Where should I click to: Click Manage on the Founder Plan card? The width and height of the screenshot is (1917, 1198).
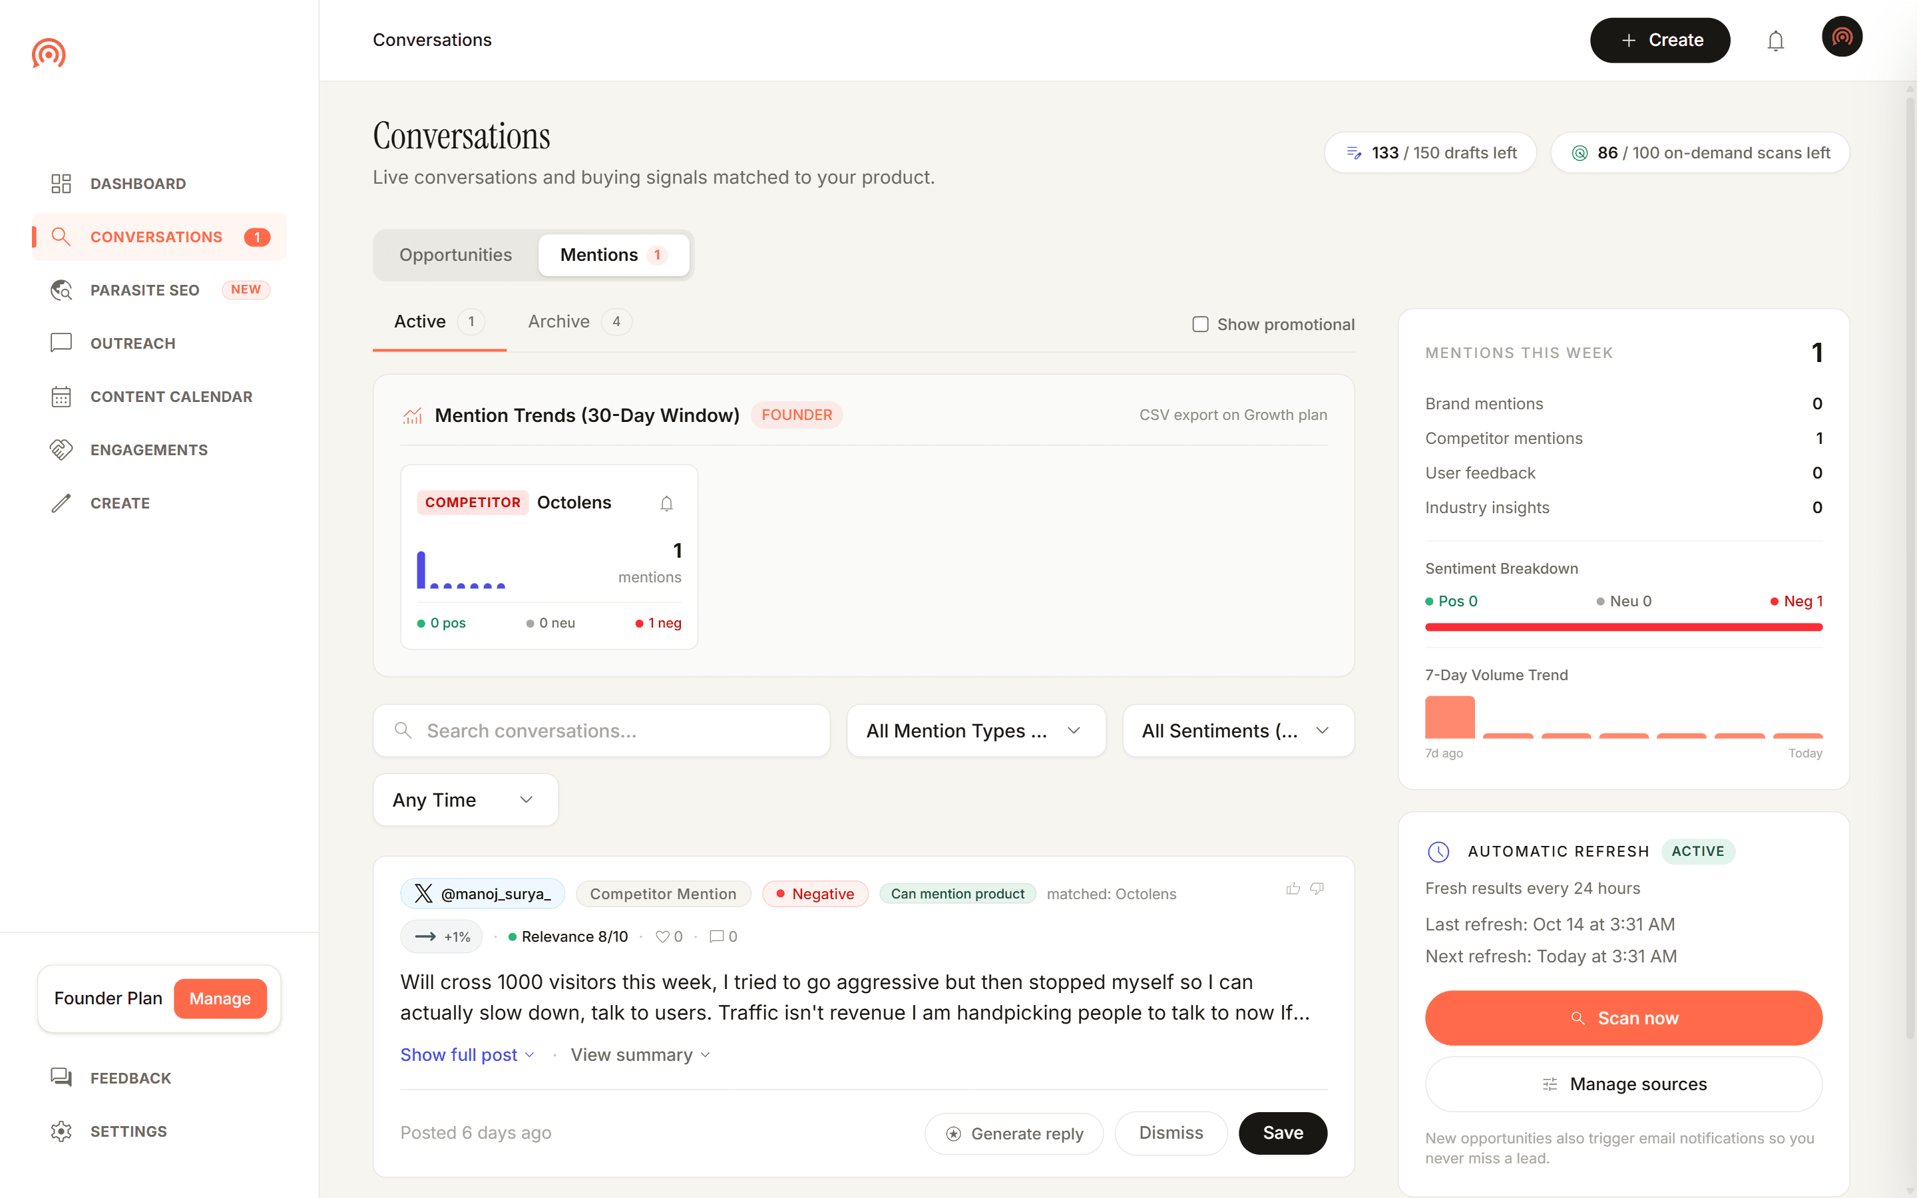pyautogui.click(x=220, y=998)
